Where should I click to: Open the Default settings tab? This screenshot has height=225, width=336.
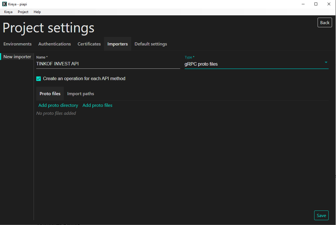151,44
